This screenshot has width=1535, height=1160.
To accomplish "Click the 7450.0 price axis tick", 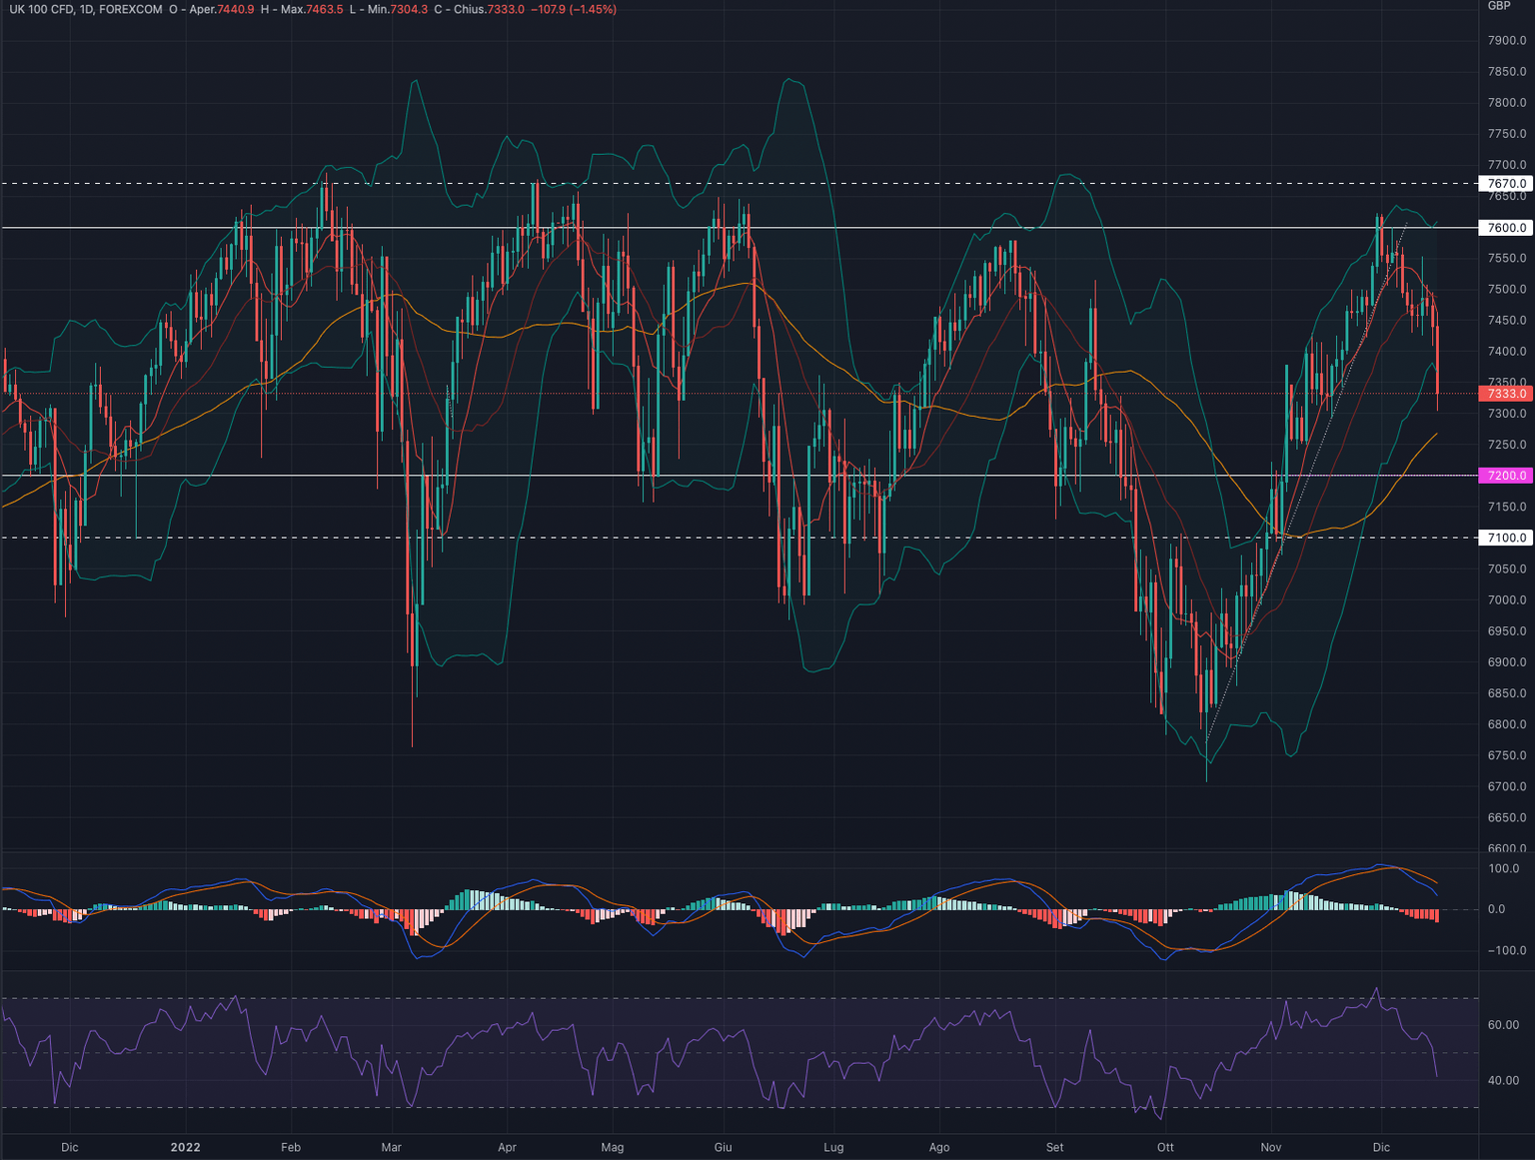I will click(1507, 321).
